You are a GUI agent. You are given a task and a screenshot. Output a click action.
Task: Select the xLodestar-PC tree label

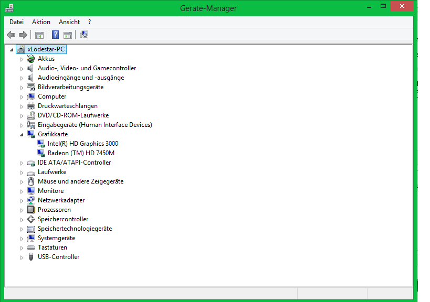pyautogui.click(x=46, y=49)
